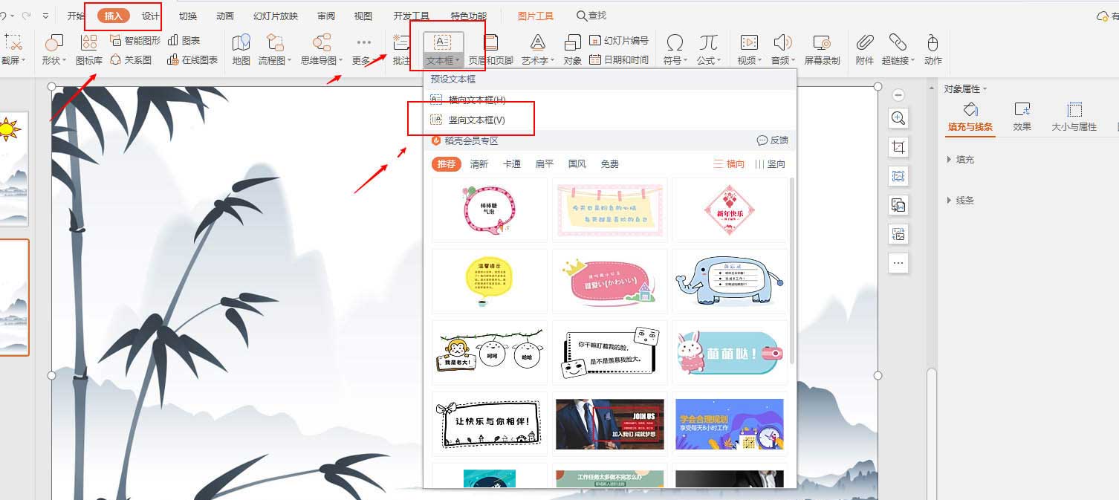This screenshot has width=1119, height=500.
Task: Open the quick access toolbar dropdown arrow
Action: [x=46, y=16]
